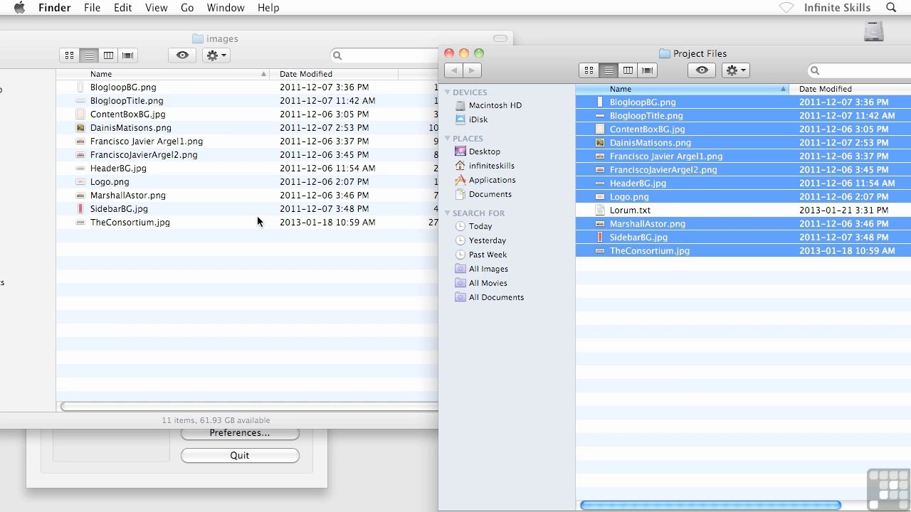The width and height of the screenshot is (911, 512).
Task: Click search field in Project Files window
Action: pos(859,70)
